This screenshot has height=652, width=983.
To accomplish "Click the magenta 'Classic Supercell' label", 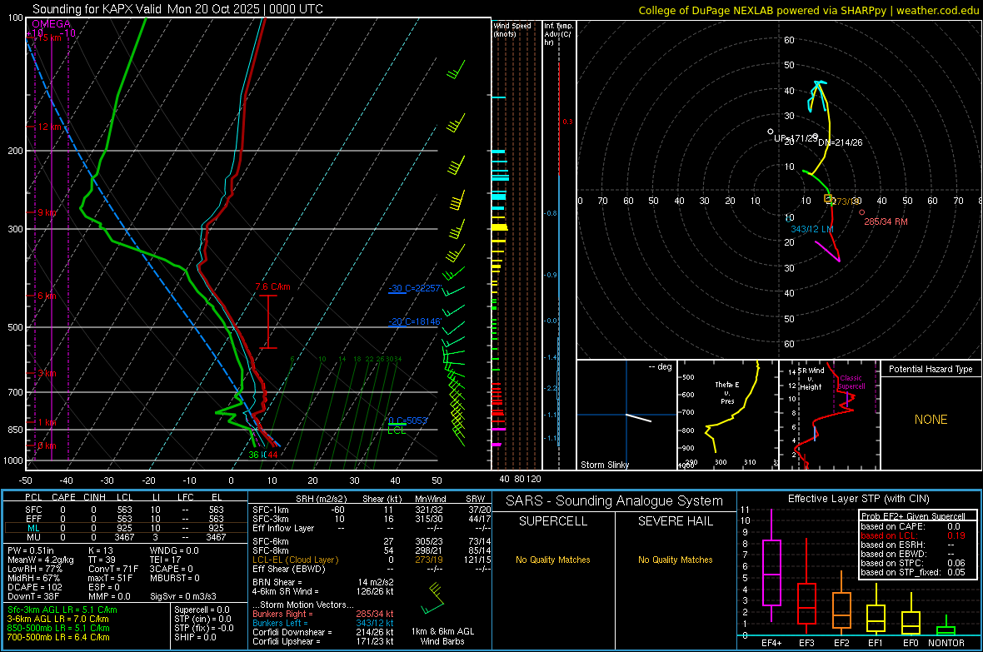I will pyautogui.click(x=851, y=382).
